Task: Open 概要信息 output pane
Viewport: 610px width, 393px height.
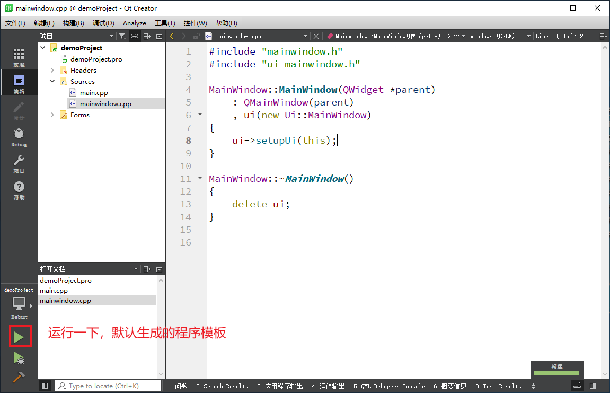Action: tap(450, 386)
